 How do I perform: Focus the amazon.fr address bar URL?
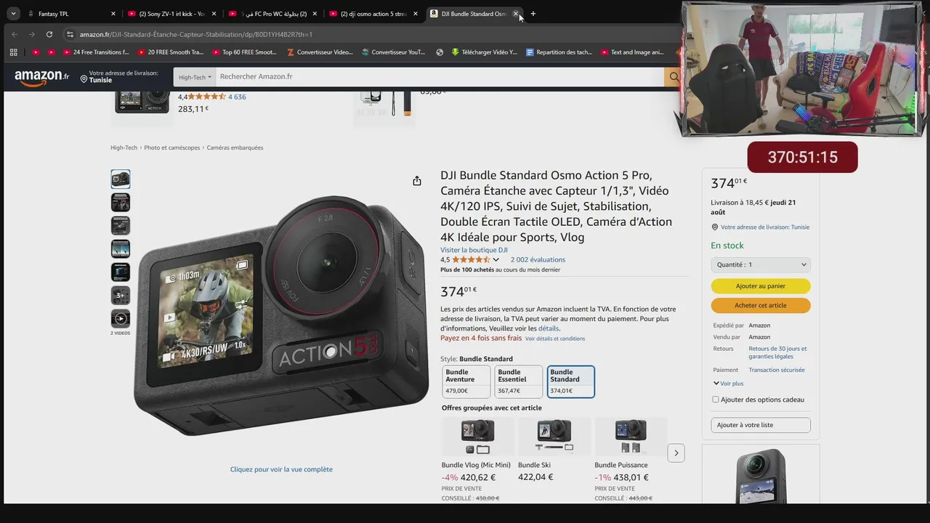(x=196, y=34)
